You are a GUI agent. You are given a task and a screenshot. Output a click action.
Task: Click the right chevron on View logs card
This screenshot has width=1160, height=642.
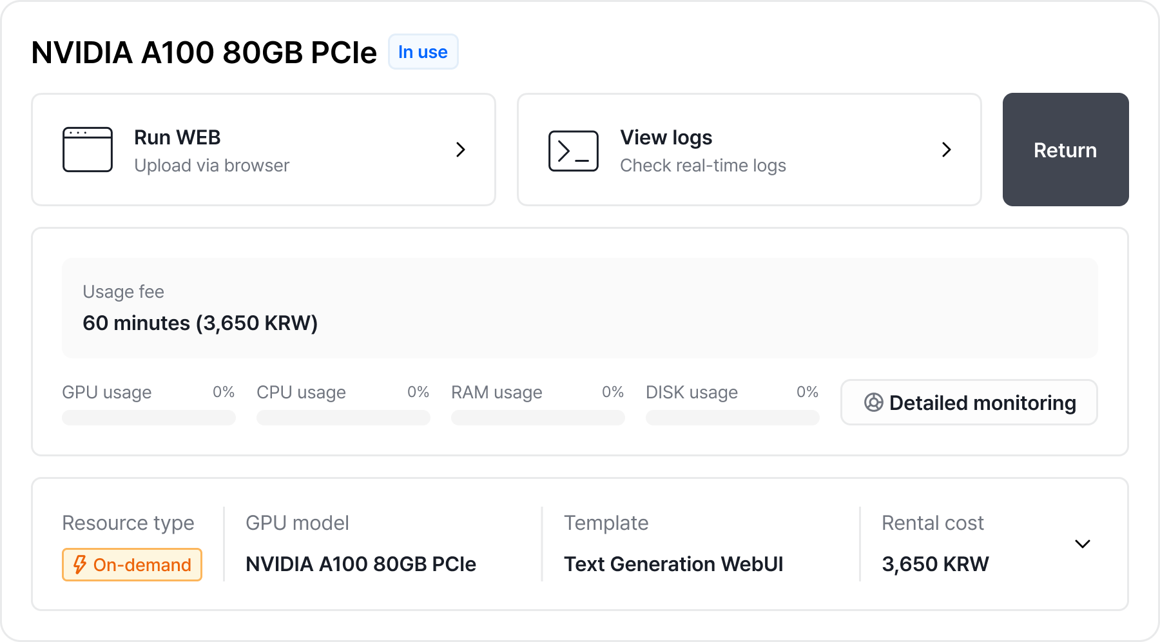pos(946,150)
